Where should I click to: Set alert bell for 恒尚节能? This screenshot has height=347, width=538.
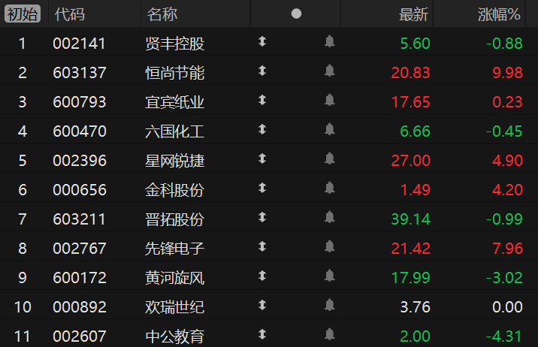tap(329, 71)
